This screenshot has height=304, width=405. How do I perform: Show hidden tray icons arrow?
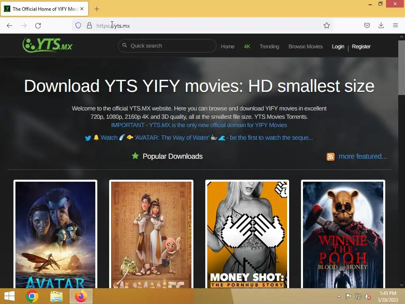pos(339,296)
